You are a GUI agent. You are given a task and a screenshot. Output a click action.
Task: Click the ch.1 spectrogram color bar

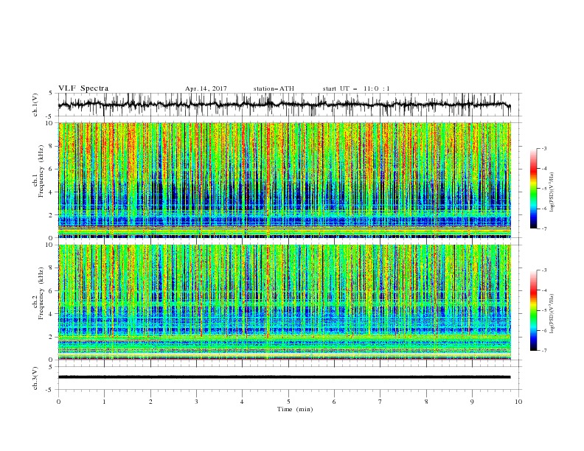point(533,188)
